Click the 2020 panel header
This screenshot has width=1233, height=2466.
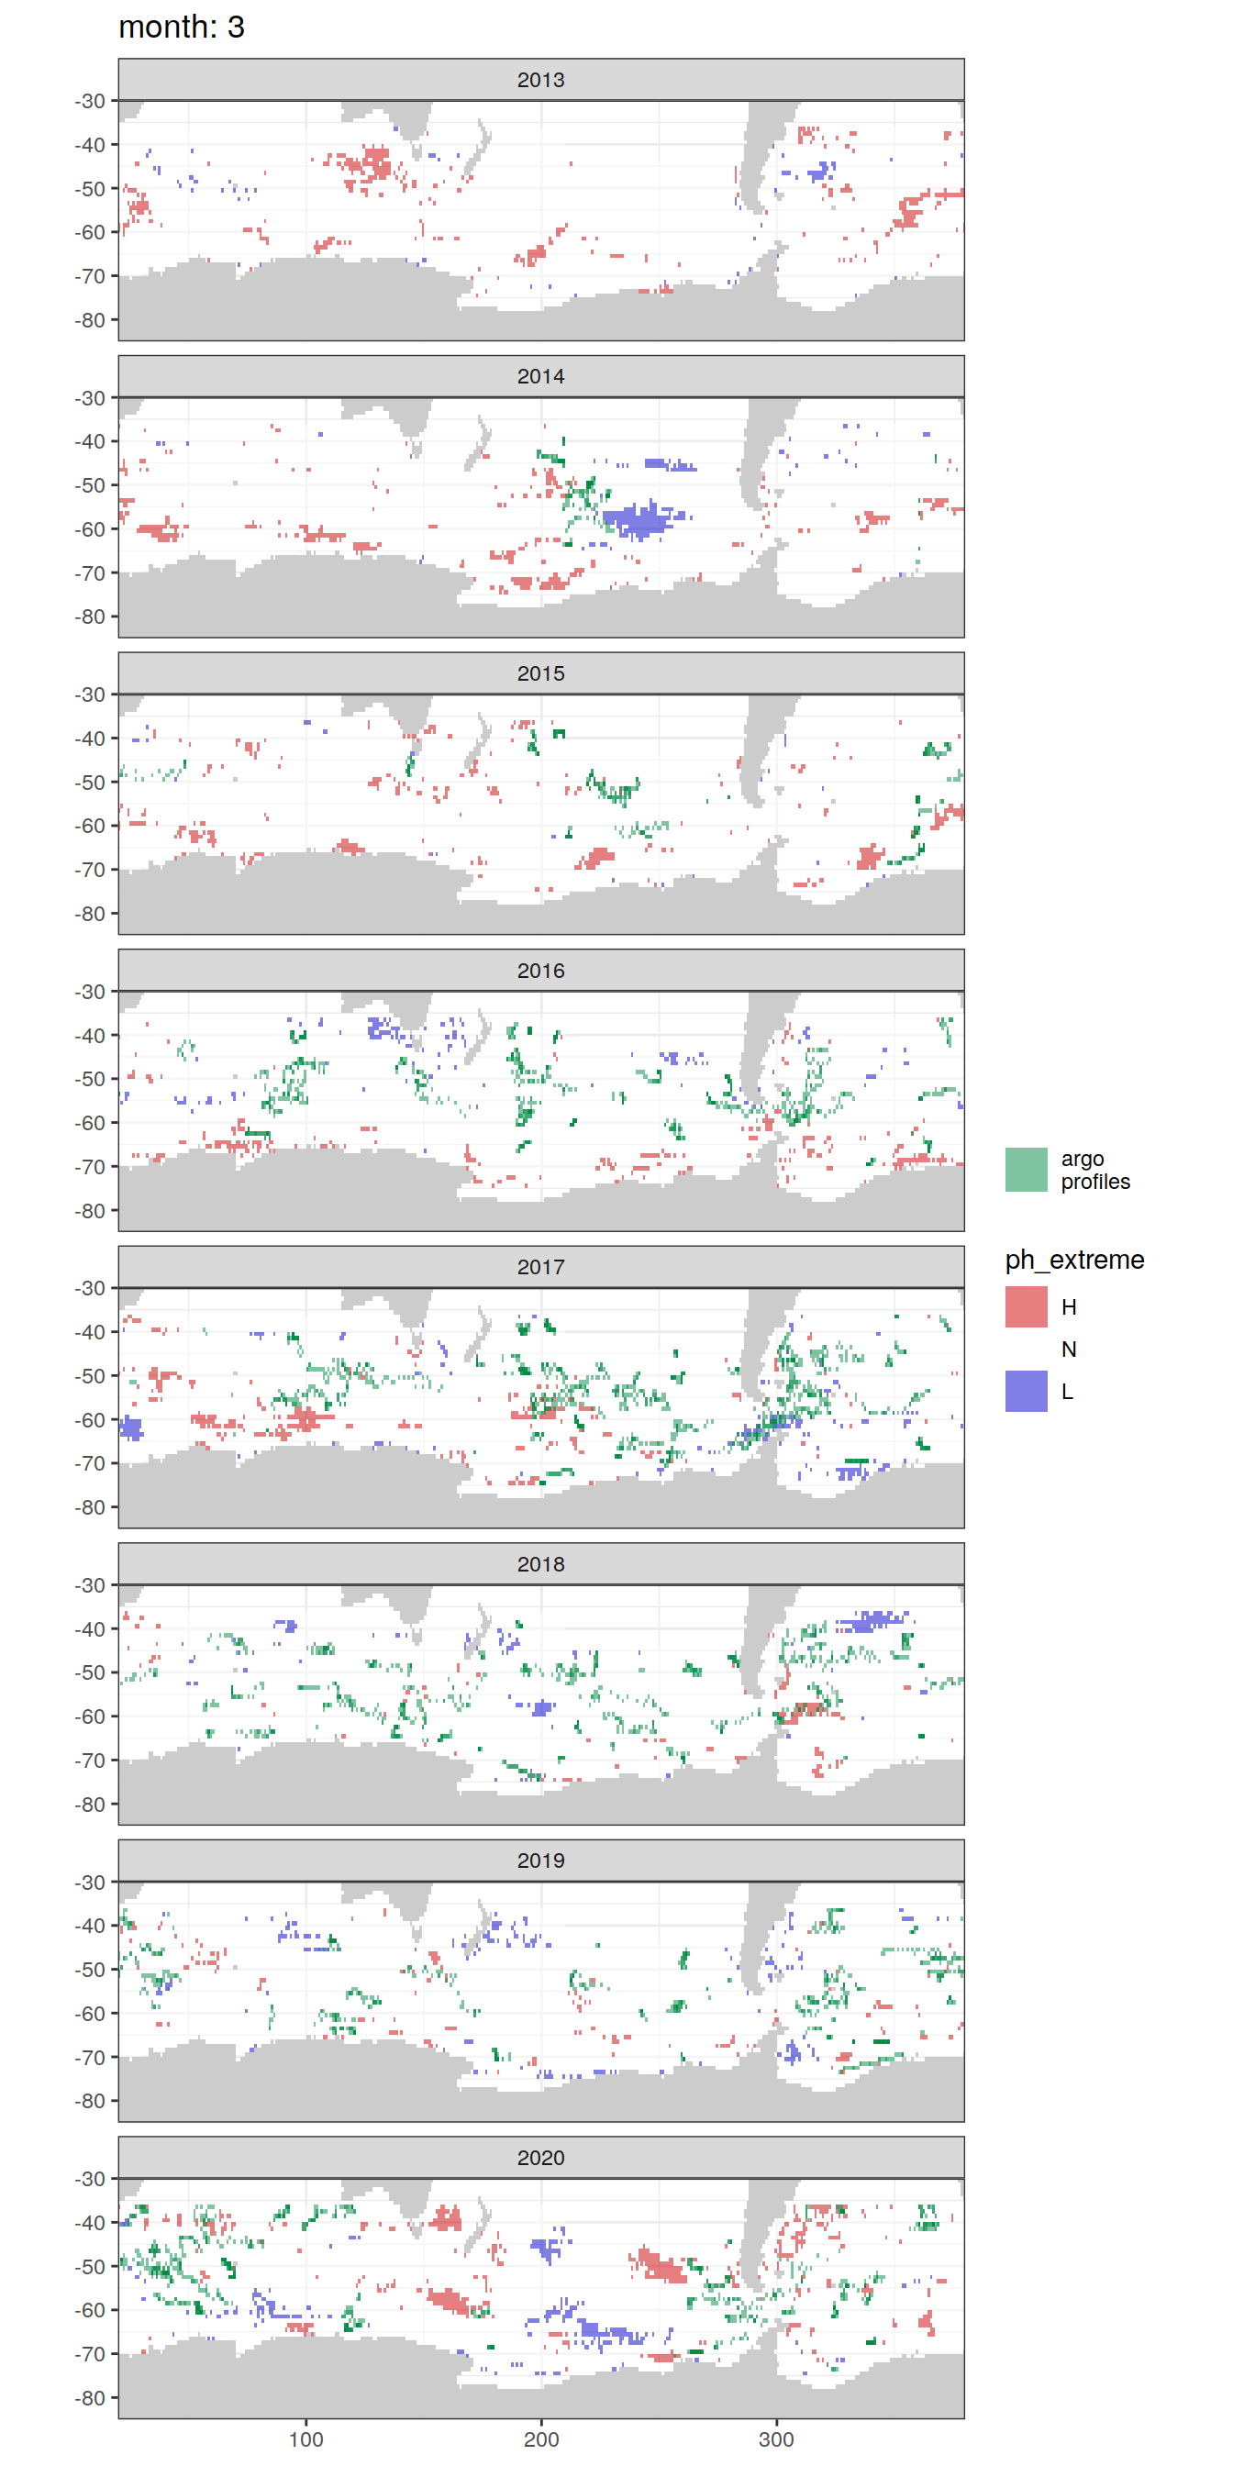point(541,2157)
